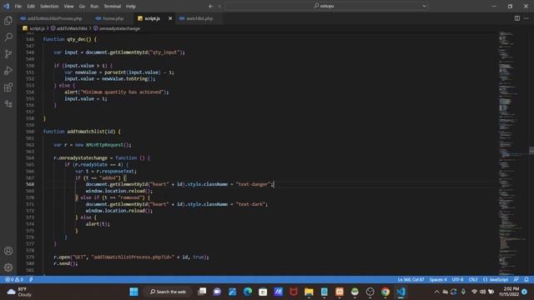This screenshot has width=534, height=300.
Task: Change cursor position via Ln, Col indicator
Action: point(411,279)
